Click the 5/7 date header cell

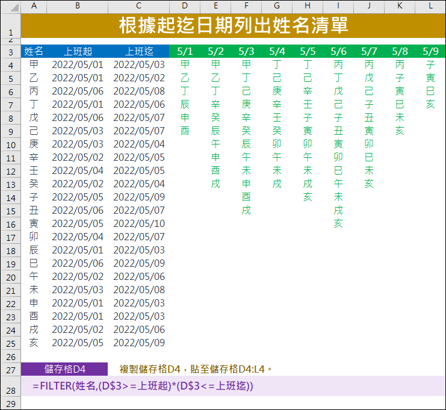tap(369, 51)
